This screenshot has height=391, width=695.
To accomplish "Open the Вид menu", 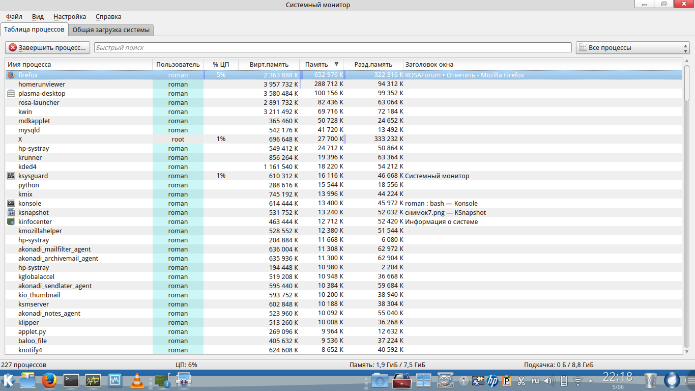I will tap(38, 17).
